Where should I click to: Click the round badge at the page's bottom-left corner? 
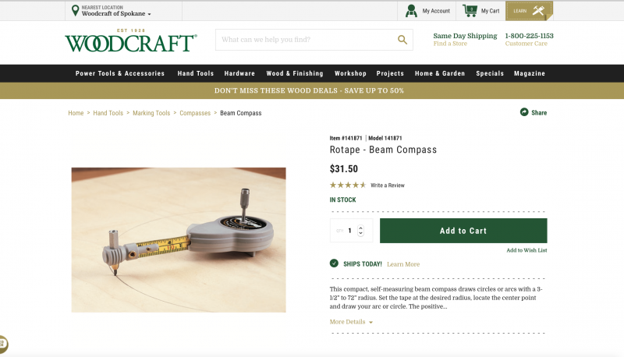[x=2, y=344]
